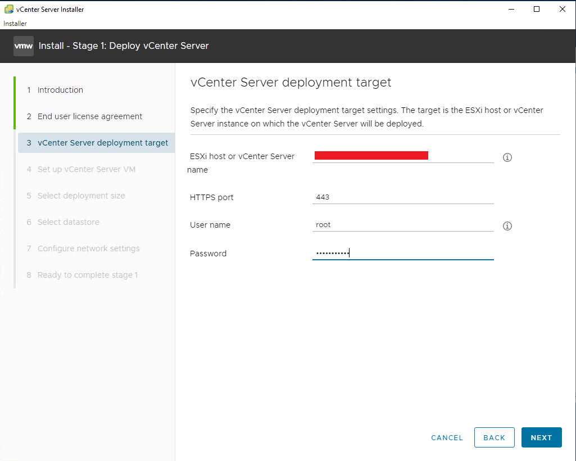Click the info icon beside User name field
This screenshot has height=461, width=576.
point(507,225)
